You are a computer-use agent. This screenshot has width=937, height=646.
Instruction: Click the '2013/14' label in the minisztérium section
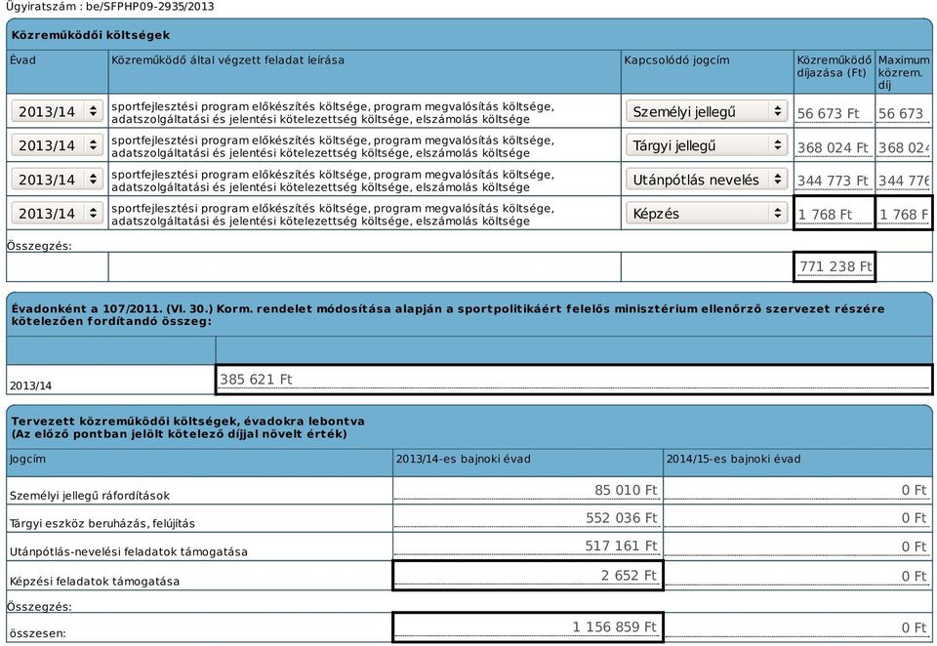click(x=30, y=385)
